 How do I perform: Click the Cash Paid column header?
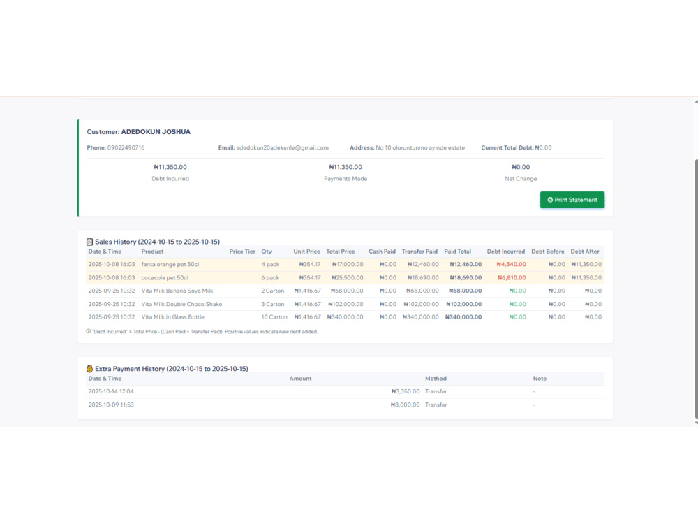pos(382,252)
